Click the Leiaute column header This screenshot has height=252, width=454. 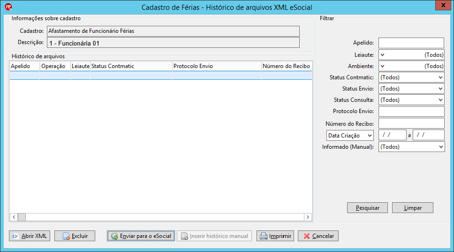click(x=81, y=66)
